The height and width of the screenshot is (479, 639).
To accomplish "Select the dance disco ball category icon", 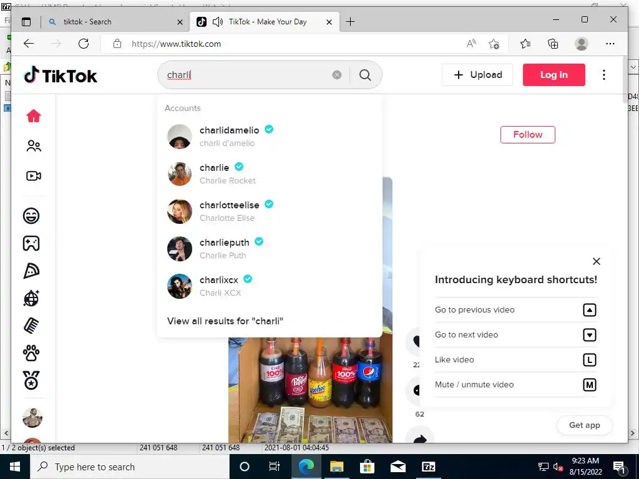I will (x=31, y=298).
